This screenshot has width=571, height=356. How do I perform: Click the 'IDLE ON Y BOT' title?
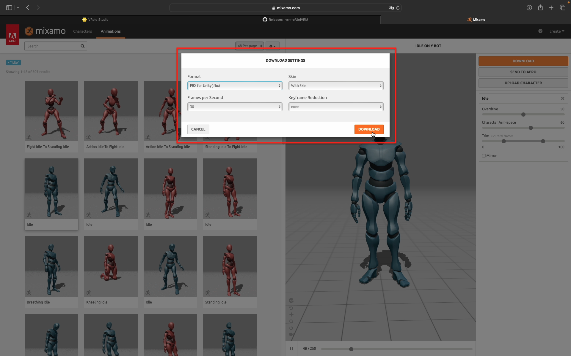(x=428, y=46)
